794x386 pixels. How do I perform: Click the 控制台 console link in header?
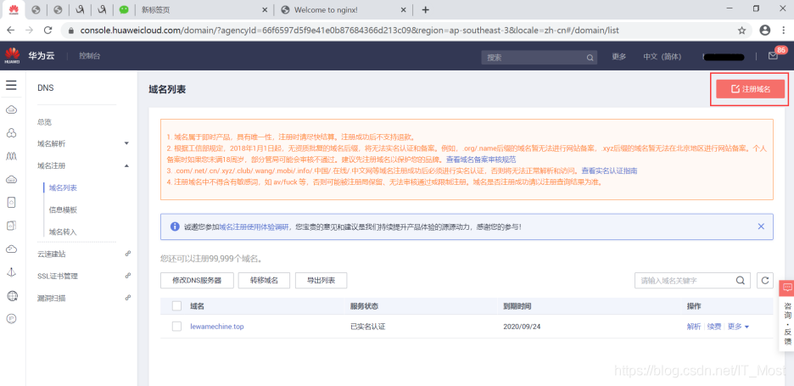tap(89, 56)
